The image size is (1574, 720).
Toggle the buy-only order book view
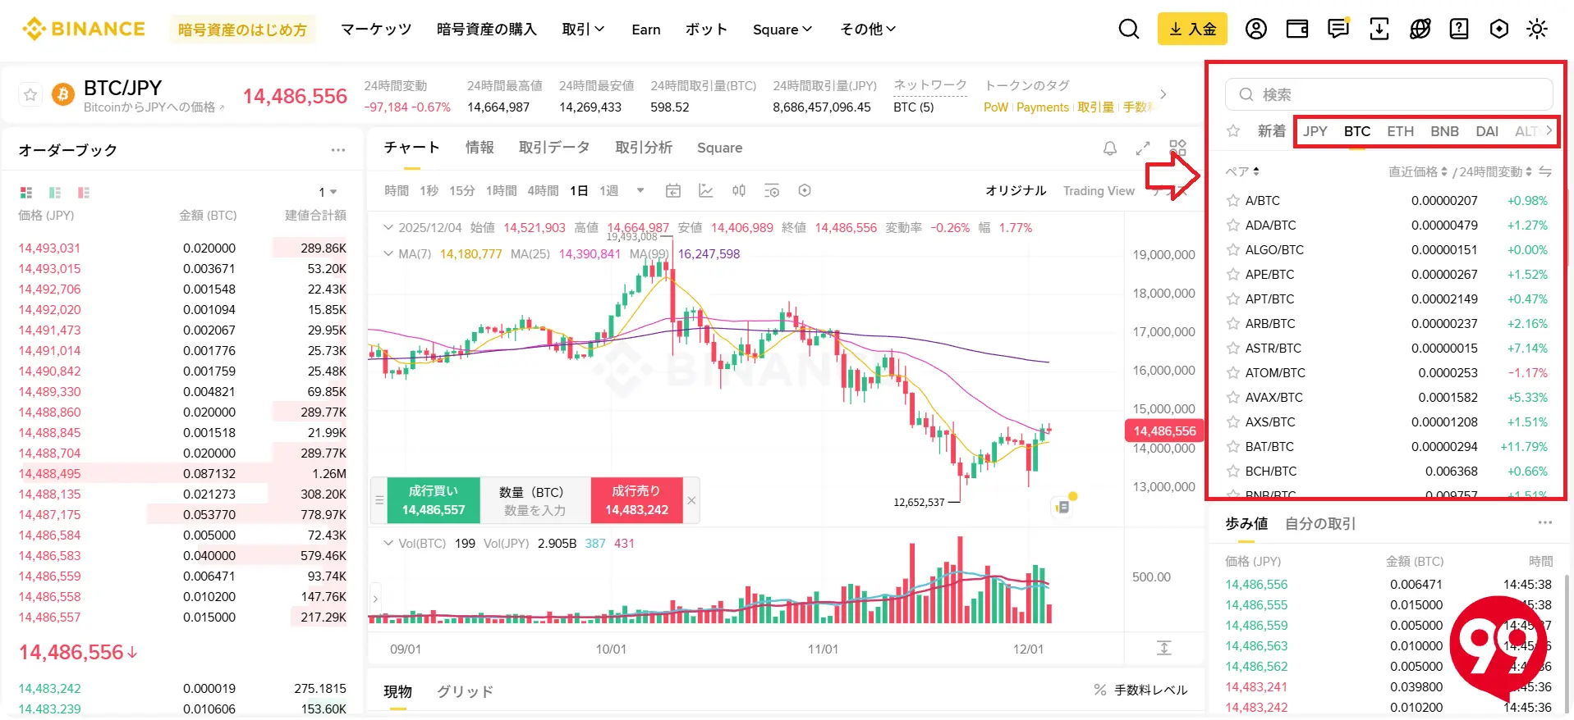[54, 192]
